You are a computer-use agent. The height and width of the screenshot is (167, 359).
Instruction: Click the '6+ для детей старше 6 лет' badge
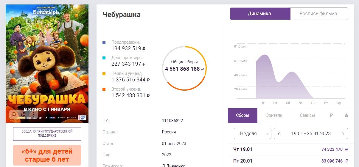47,155
